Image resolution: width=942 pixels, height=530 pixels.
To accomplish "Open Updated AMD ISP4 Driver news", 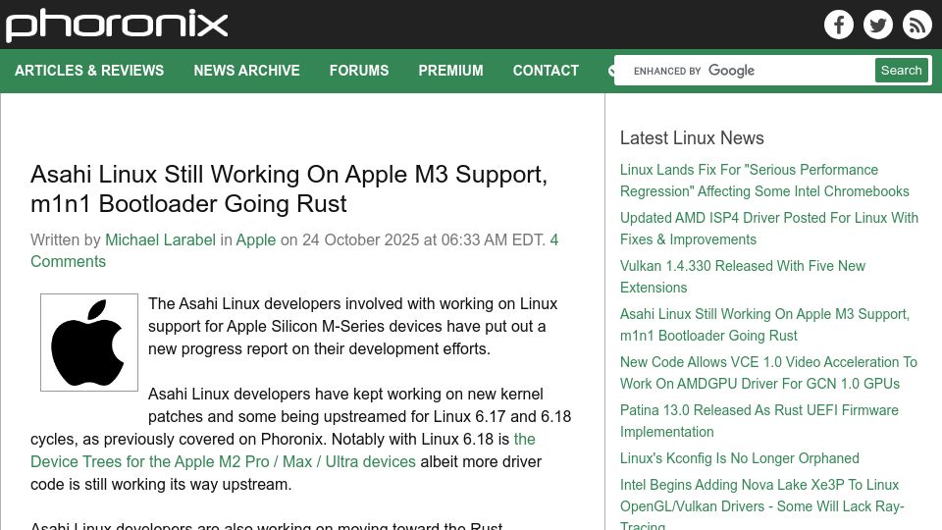I will (x=769, y=229).
